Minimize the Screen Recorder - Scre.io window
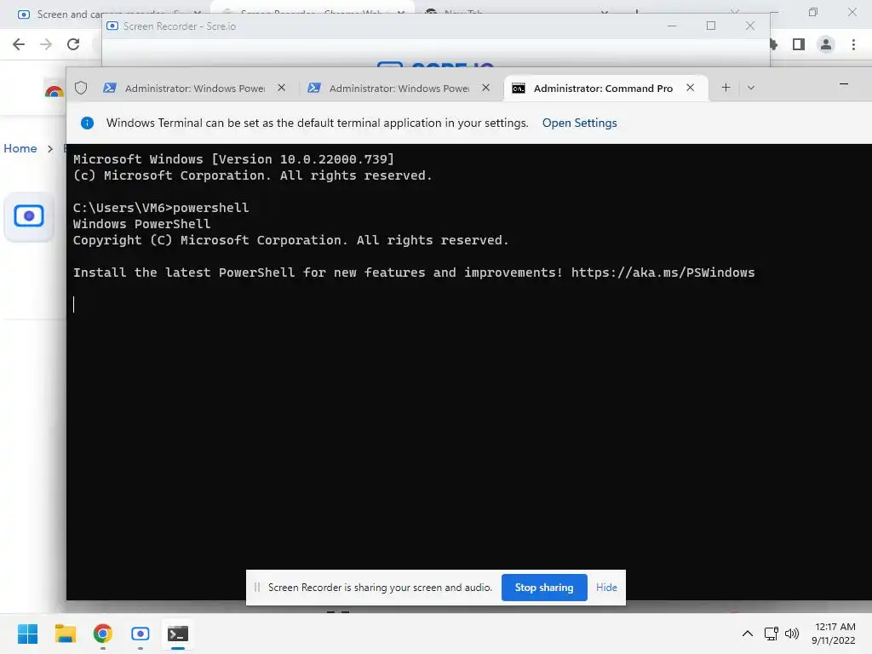The height and width of the screenshot is (654, 872). coord(672,26)
